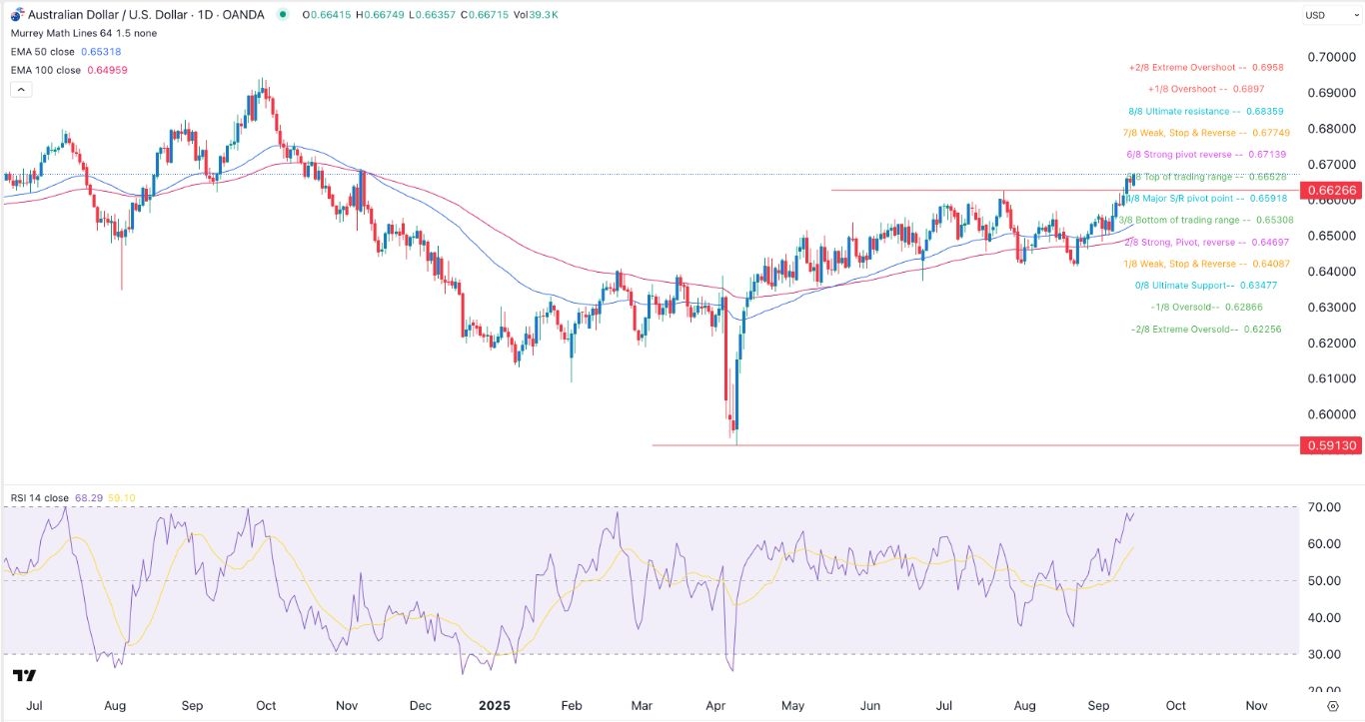The image size is (1365, 722).
Task: Click the current price label 0.66266
Action: pyautogui.click(x=1330, y=190)
